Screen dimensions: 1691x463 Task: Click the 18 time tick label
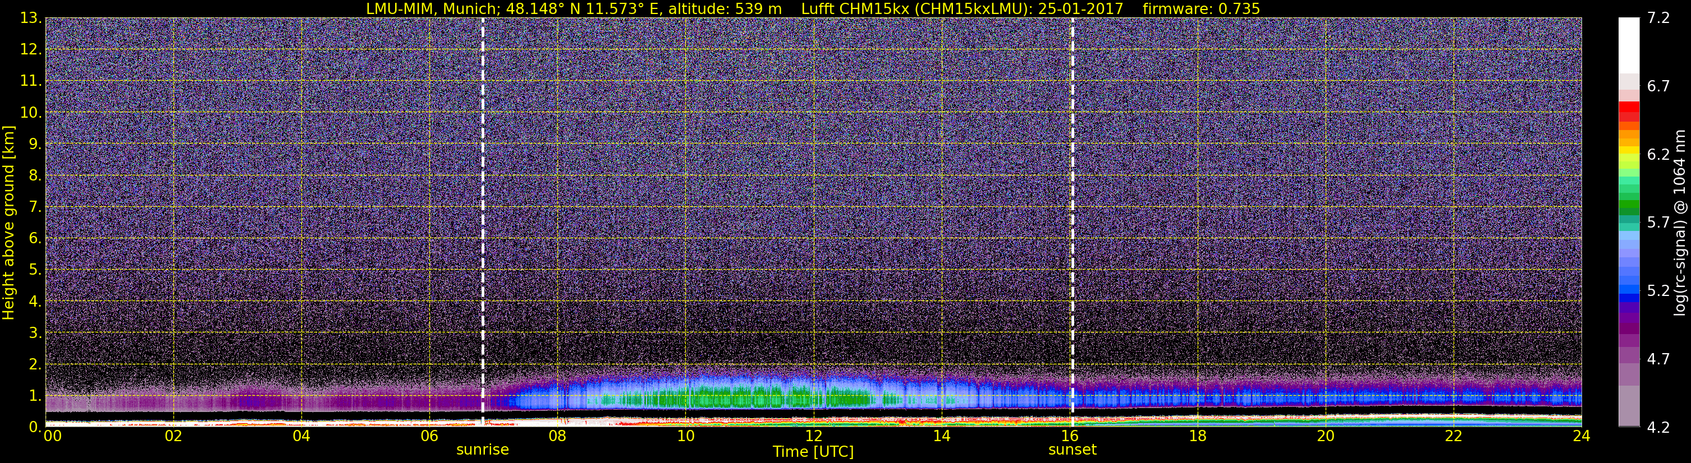point(1197,436)
